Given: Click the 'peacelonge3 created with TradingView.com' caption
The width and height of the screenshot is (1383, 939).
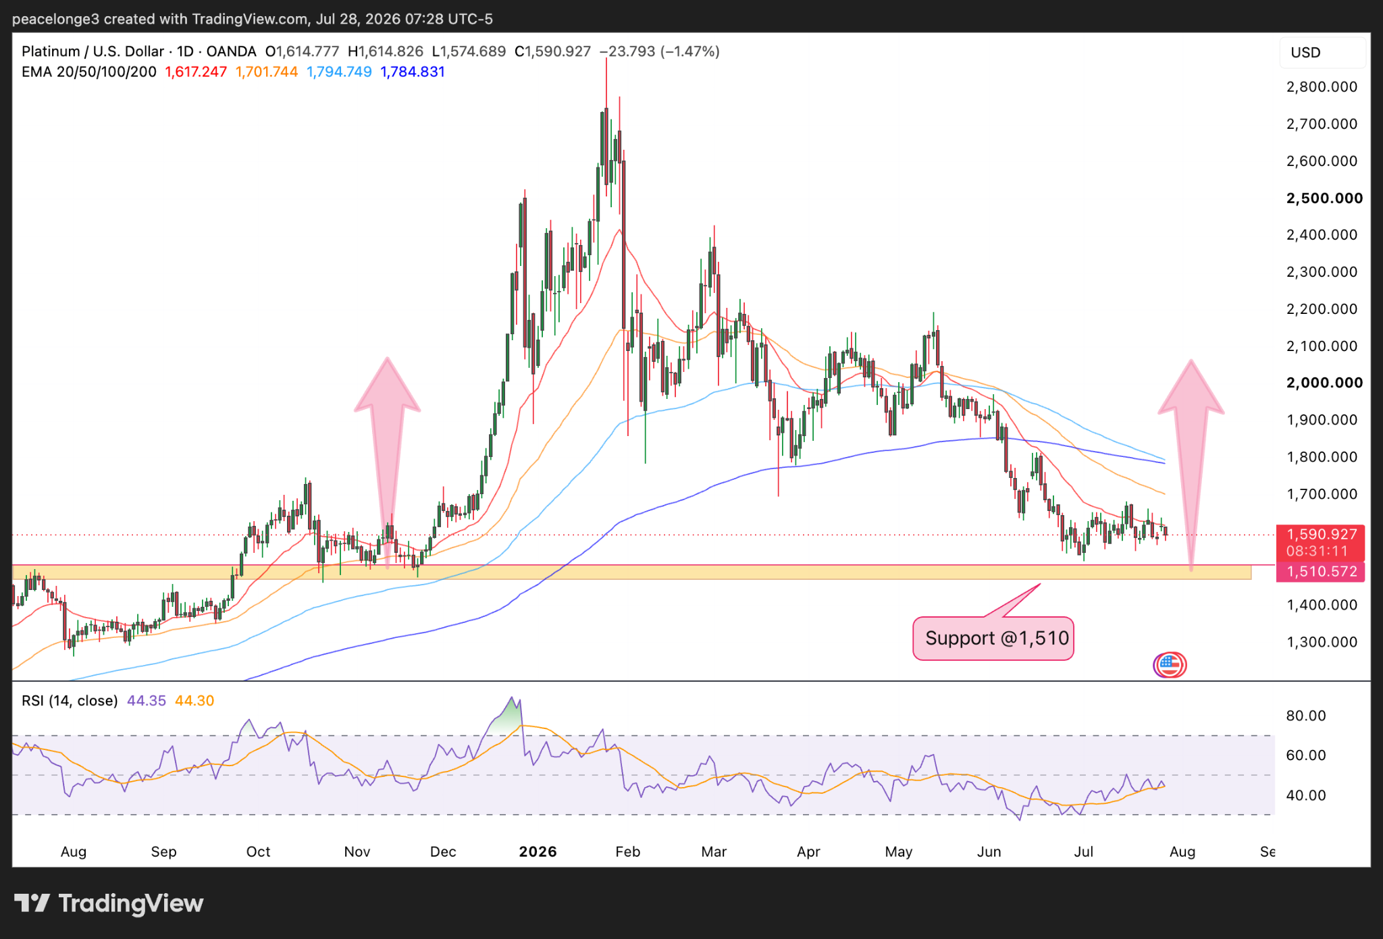Looking at the screenshot, I should (160, 19).
